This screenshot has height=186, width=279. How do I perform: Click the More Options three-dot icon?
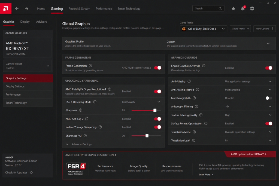point(273,29)
